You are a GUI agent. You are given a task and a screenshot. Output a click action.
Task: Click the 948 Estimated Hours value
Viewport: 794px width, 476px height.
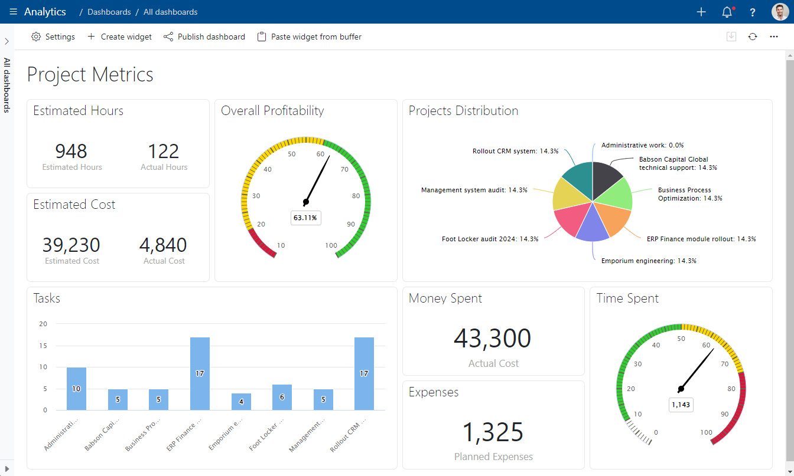71,152
